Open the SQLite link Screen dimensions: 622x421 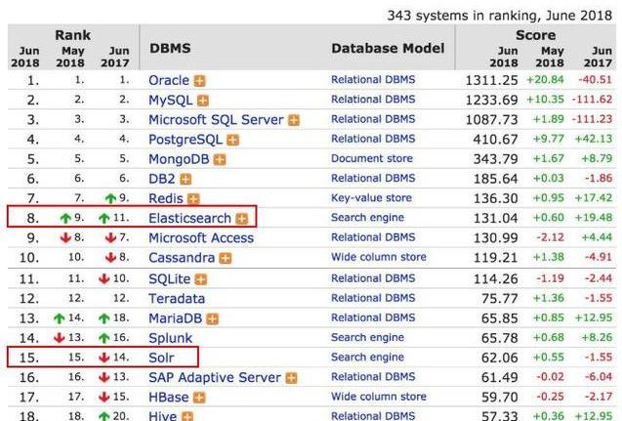[x=169, y=279]
